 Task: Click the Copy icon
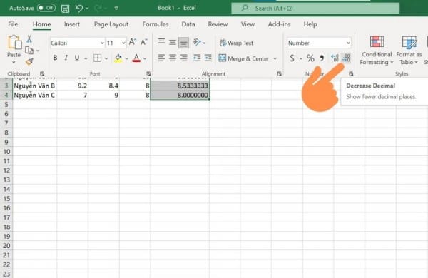click(x=29, y=51)
